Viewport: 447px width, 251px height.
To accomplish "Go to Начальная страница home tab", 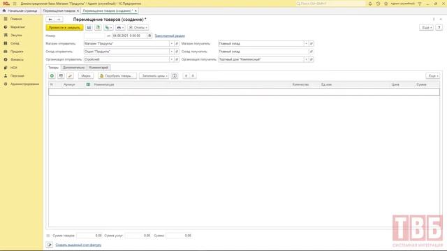I will pos(20,11).
